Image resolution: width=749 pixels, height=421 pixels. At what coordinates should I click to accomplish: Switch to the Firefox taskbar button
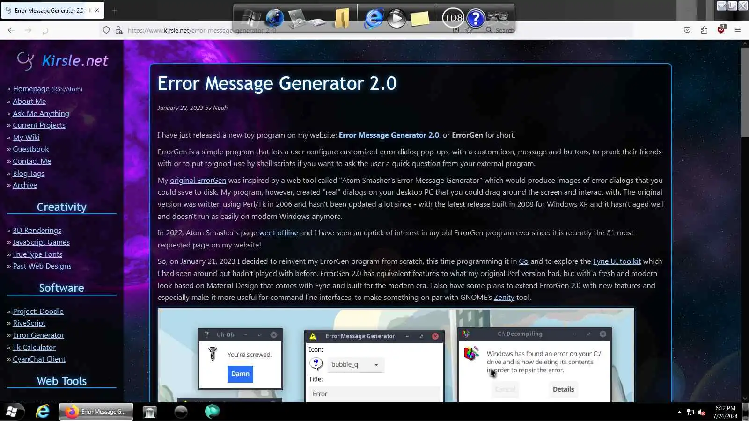coord(96,412)
